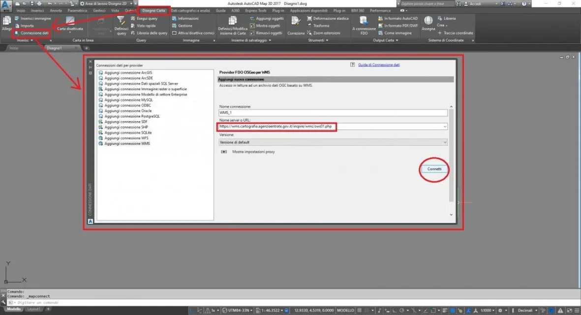Toggle the MODELLO space button
The image size is (581, 315).
pos(345,311)
